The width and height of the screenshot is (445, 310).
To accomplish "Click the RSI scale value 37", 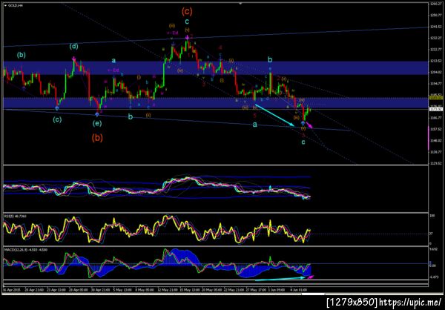I will [432, 234].
